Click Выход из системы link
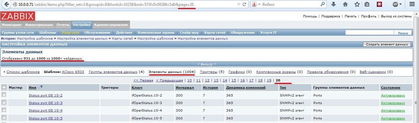This screenshot has width=419, height=123. [x=396, y=16]
